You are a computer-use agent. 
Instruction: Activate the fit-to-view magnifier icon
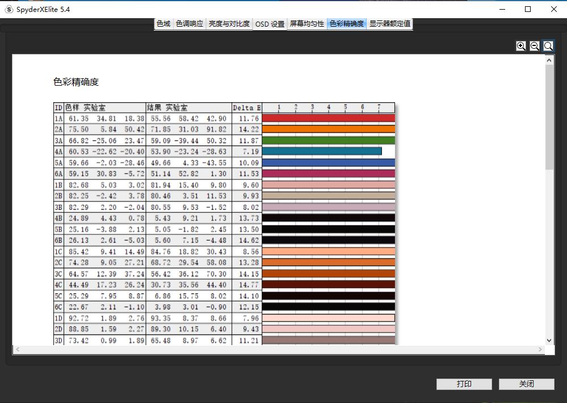tap(547, 46)
